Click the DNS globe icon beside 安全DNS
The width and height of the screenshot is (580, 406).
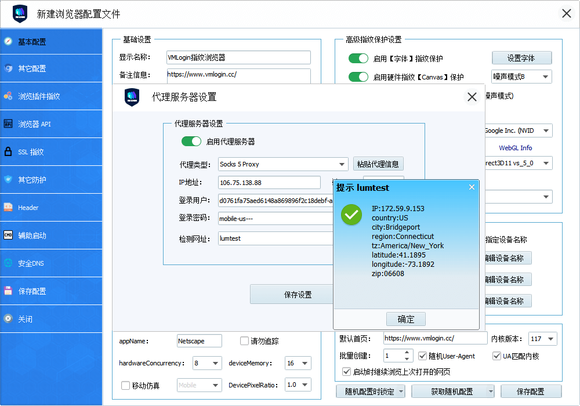coord(8,263)
